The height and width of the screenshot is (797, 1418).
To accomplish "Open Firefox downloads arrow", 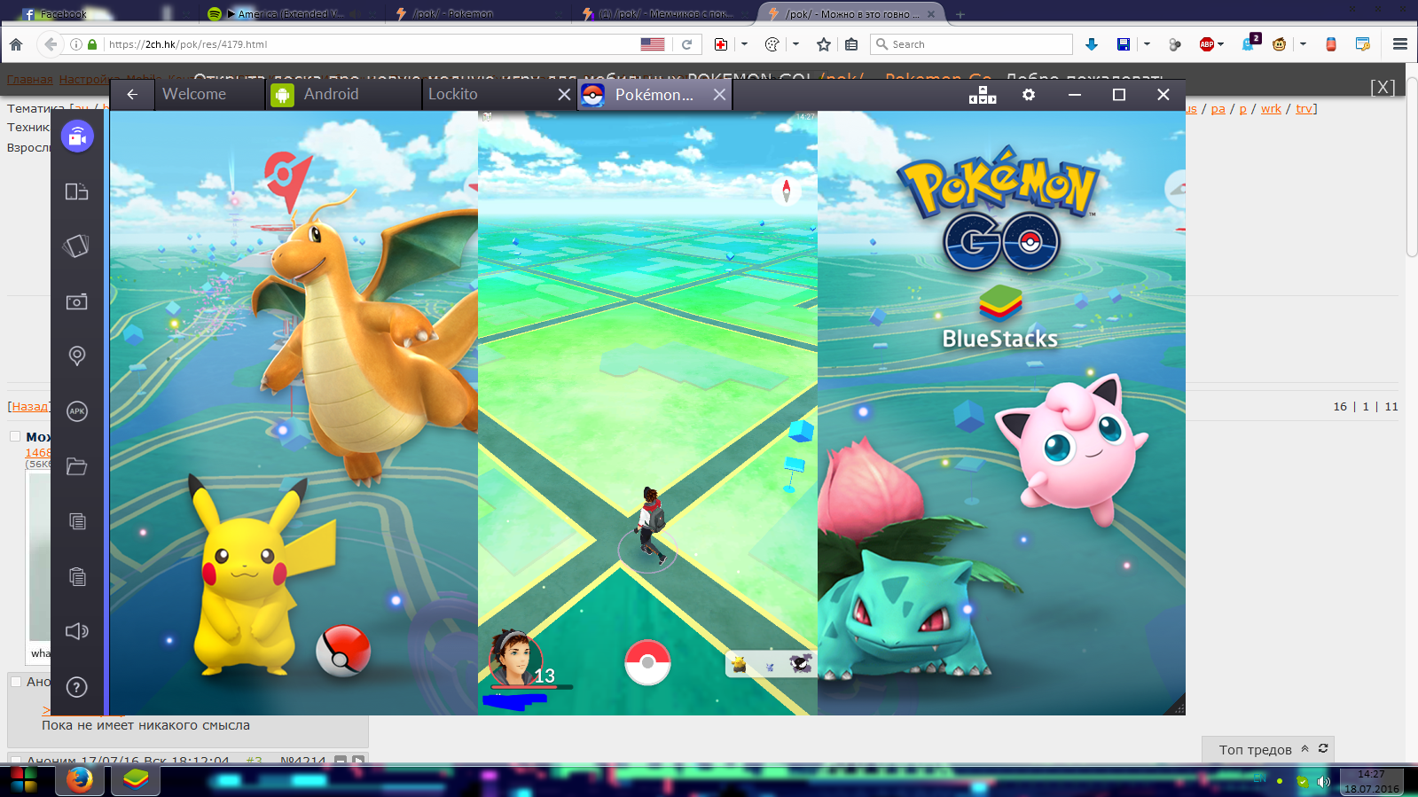I will (1092, 44).
